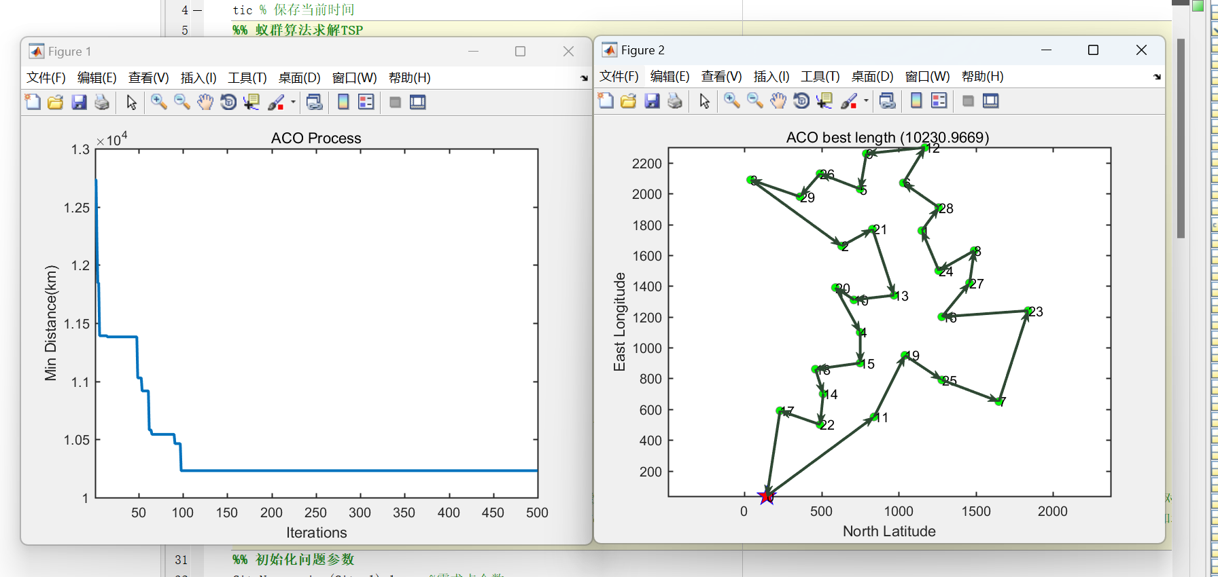
Task: Click New Figure icon in Figure 1
Action: [x=33, y=103]
